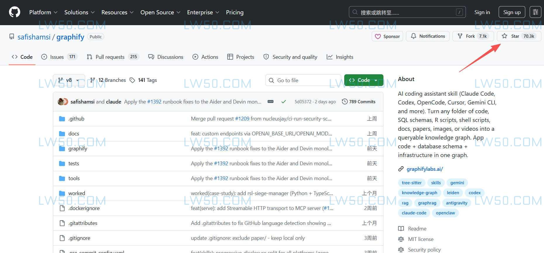
Task: Select the Actions tab
Action: tap(205, 57)
